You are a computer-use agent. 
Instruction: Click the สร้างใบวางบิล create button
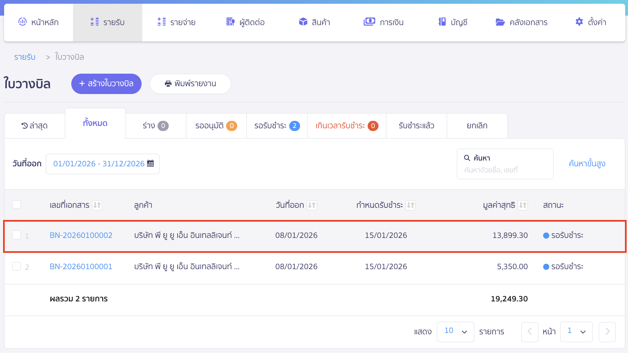coord(106,83)
